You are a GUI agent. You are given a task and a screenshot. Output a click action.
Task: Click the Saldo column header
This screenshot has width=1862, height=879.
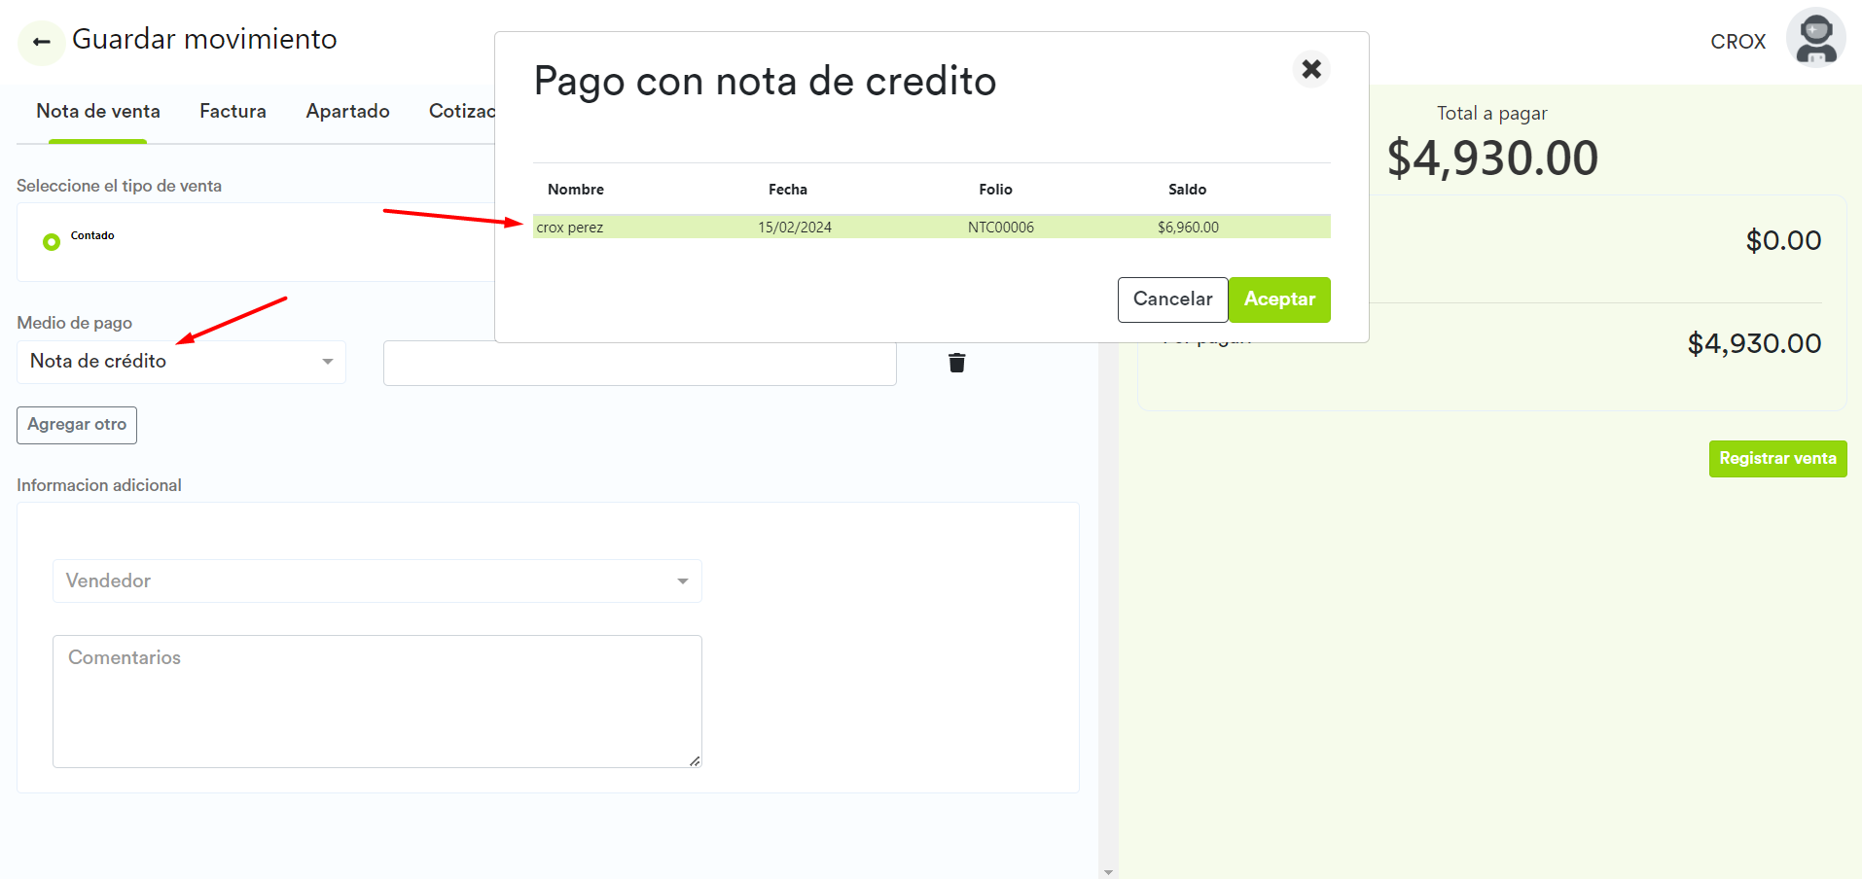pos(1187,190)
